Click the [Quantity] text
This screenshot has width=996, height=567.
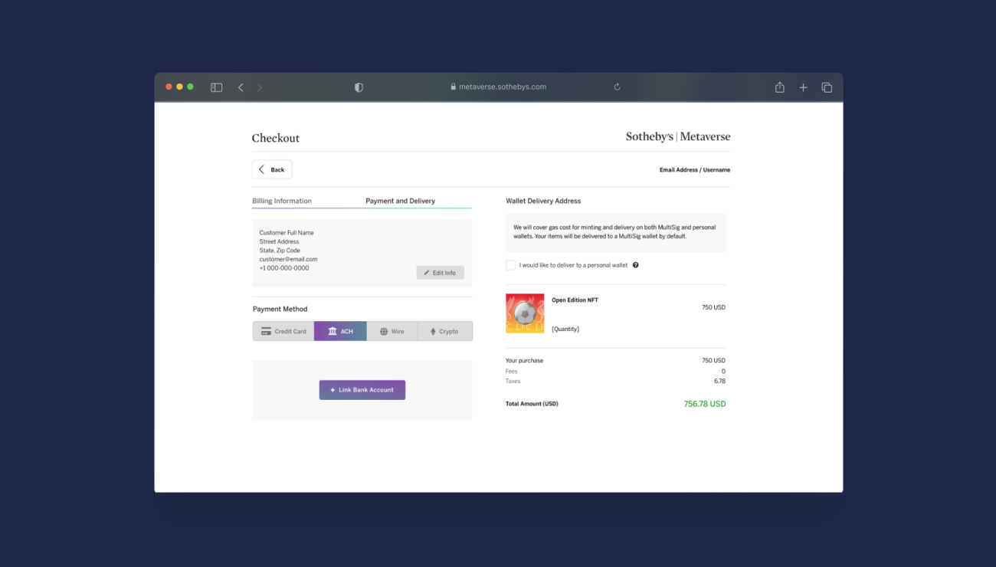(x=565, y=329)
